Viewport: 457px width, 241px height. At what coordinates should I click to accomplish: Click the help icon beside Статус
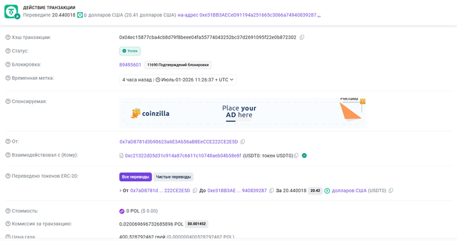click(x=8, y=51)
